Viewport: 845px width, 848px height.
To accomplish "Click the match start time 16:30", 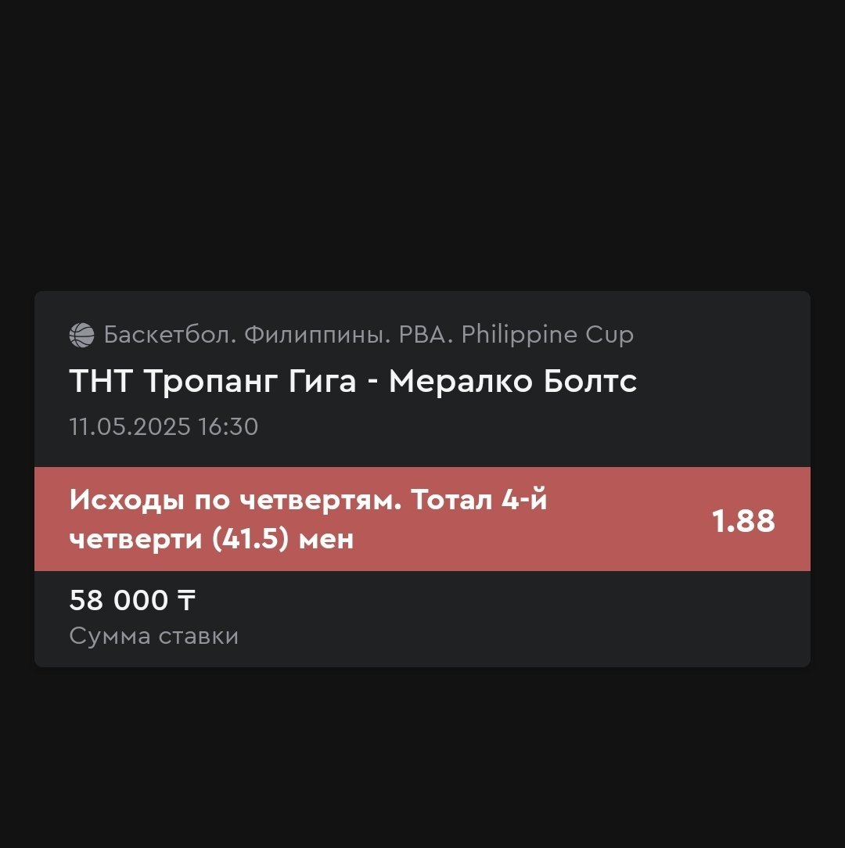I will pos(228,427).
